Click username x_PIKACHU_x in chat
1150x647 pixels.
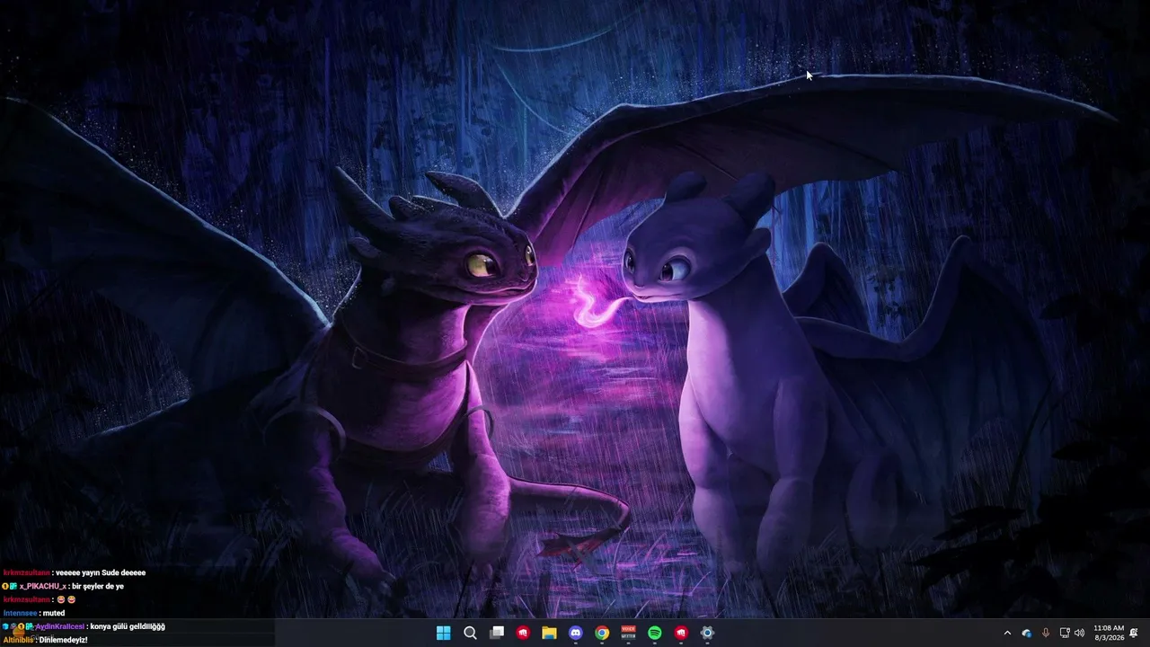pyautogui.click(x=42, y=586)
